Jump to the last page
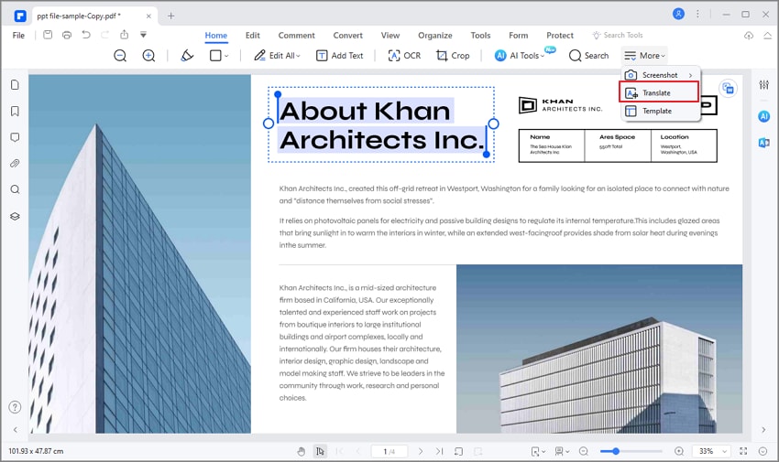The height and width of the screenshot is (462, 779). coord(439,451)
